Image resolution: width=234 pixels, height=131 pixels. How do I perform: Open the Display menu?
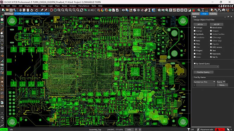tap(27, 6)
